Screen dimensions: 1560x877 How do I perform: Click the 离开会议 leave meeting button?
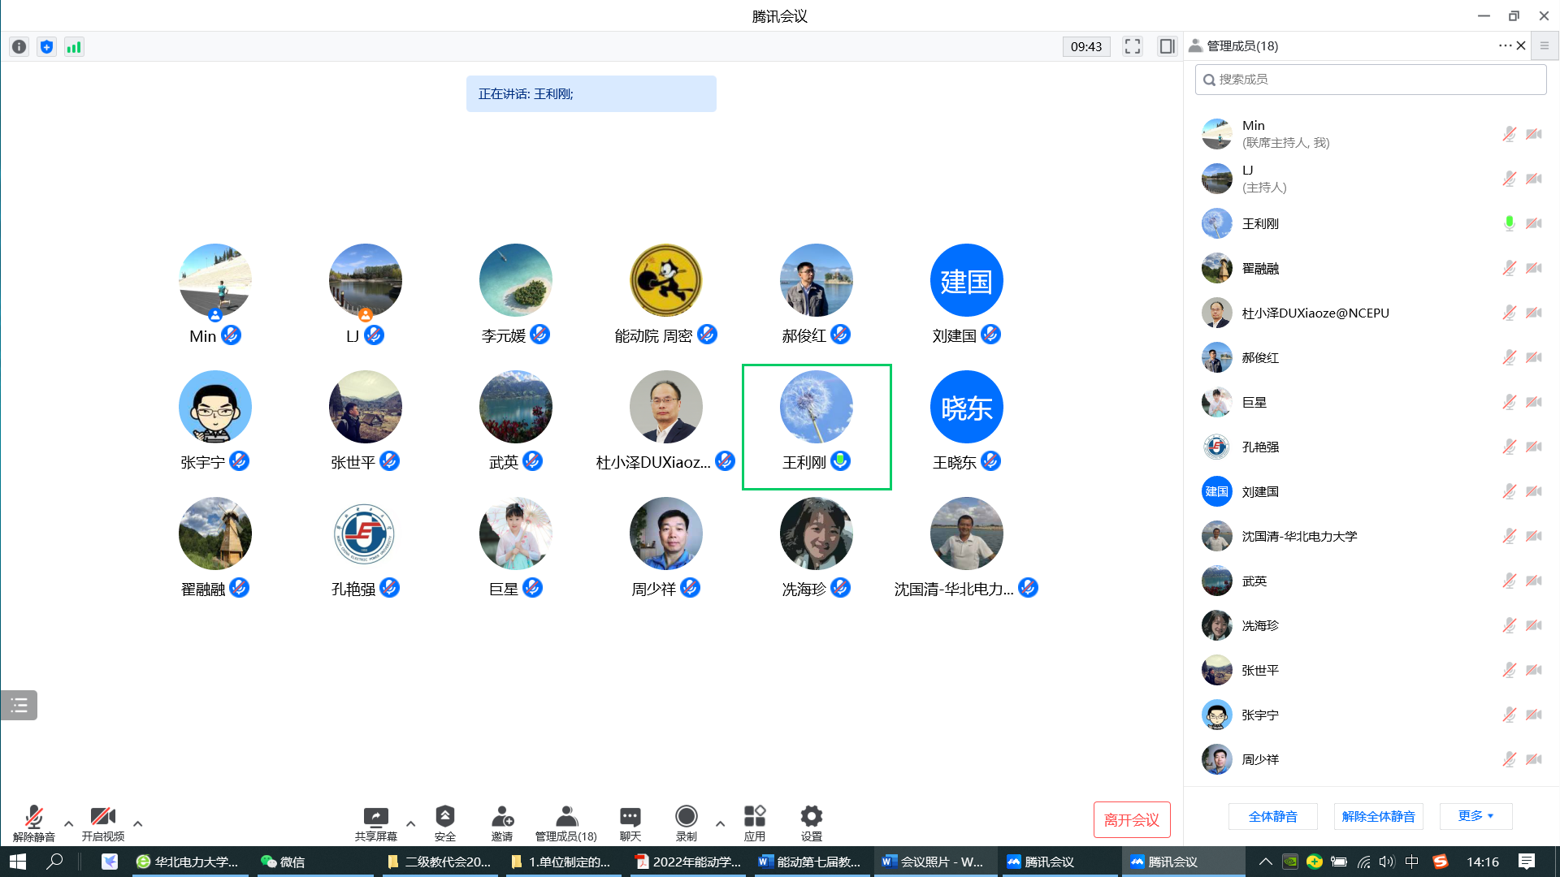[1131, 819]
